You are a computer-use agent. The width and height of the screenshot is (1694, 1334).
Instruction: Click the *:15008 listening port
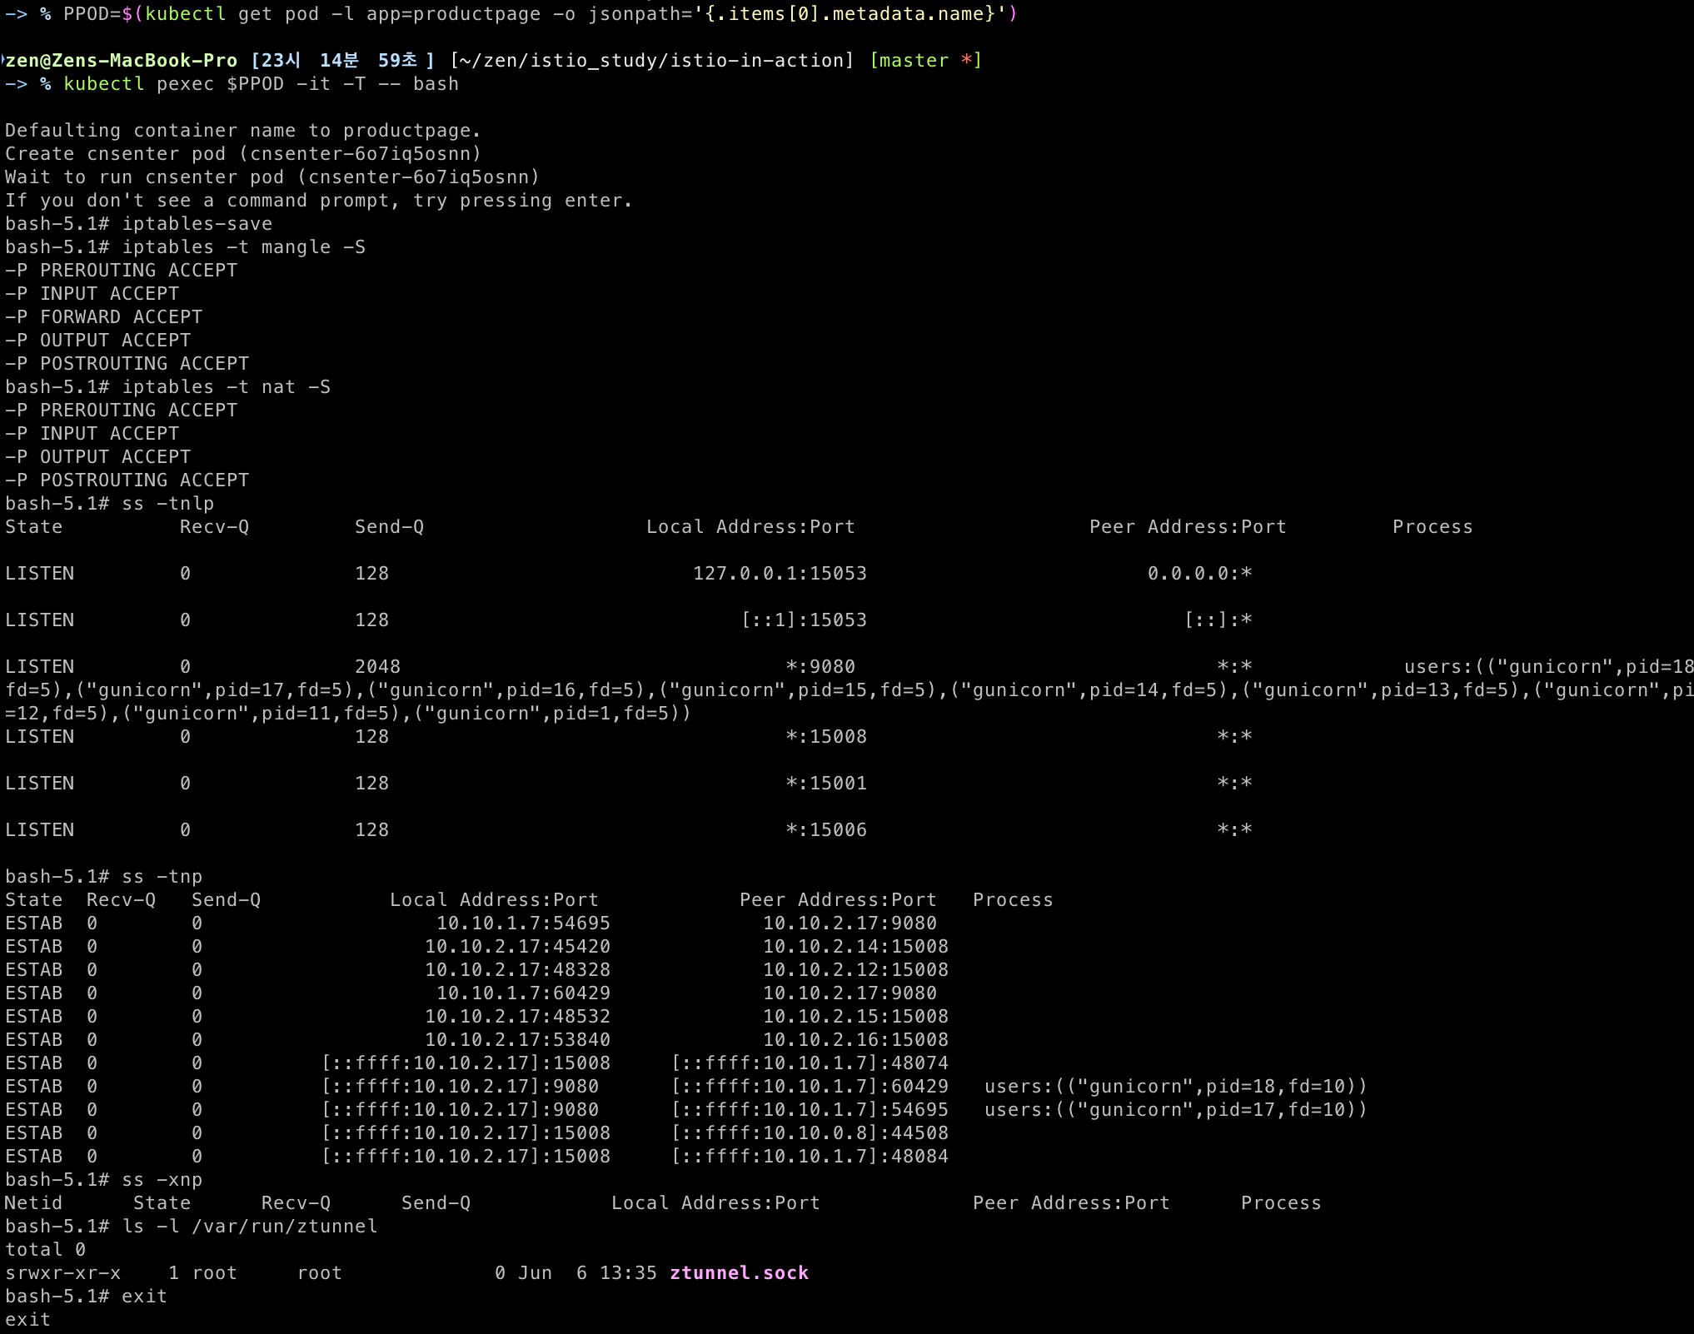(826, 737)
